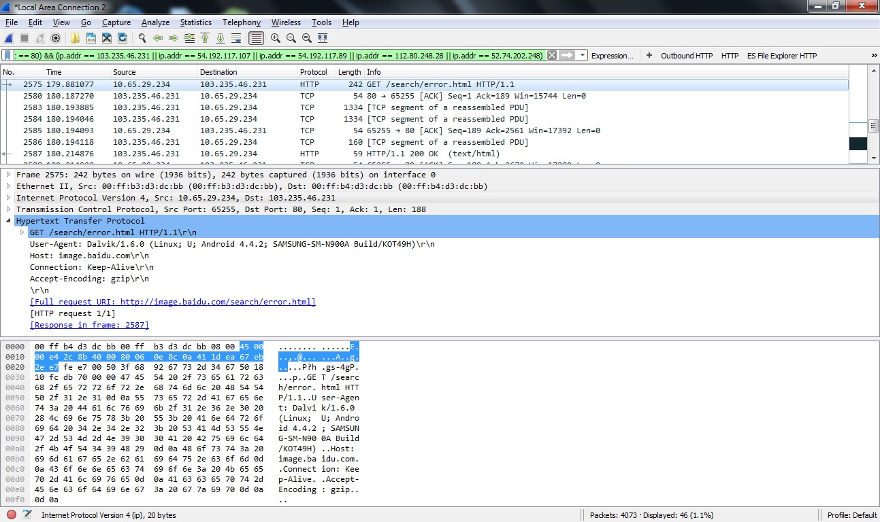Follow the Response in frame 2587 link
Image resolution: width=880 pixels, height=522 pixels.
click(89, 325)
